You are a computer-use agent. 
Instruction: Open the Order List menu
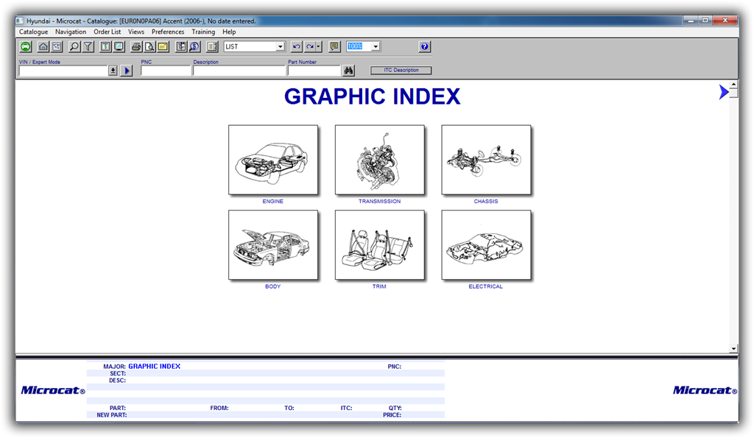click(108, 32)
